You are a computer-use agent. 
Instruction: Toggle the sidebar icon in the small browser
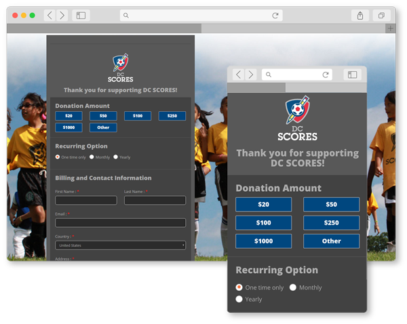pyautogui.click(x=353, y=75)
